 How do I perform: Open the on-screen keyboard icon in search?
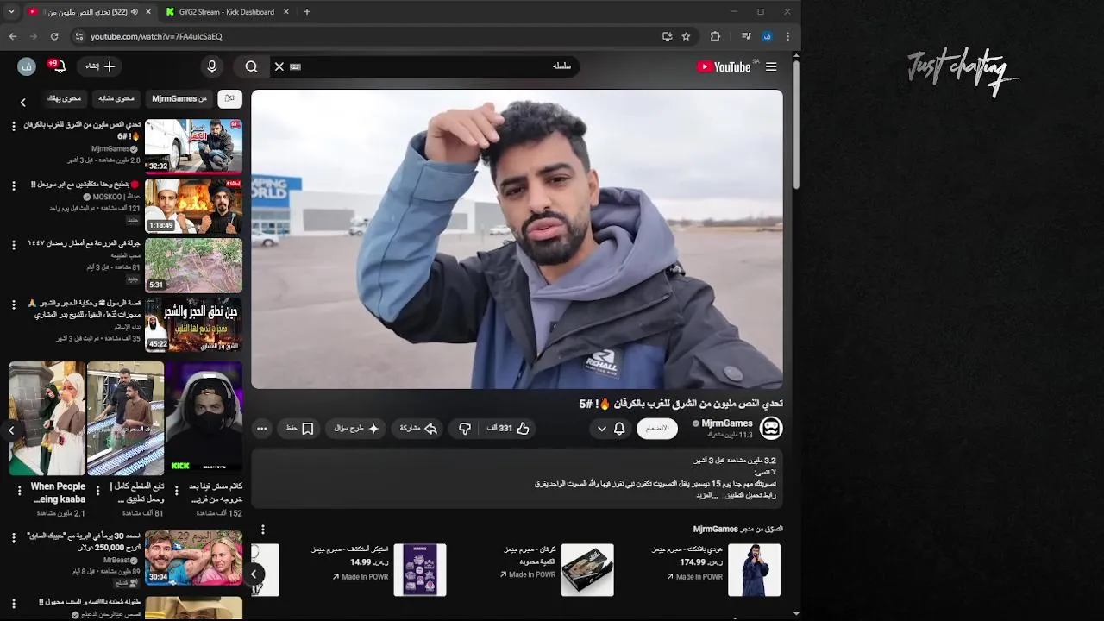pyautogui.click(x=295, y=66)
